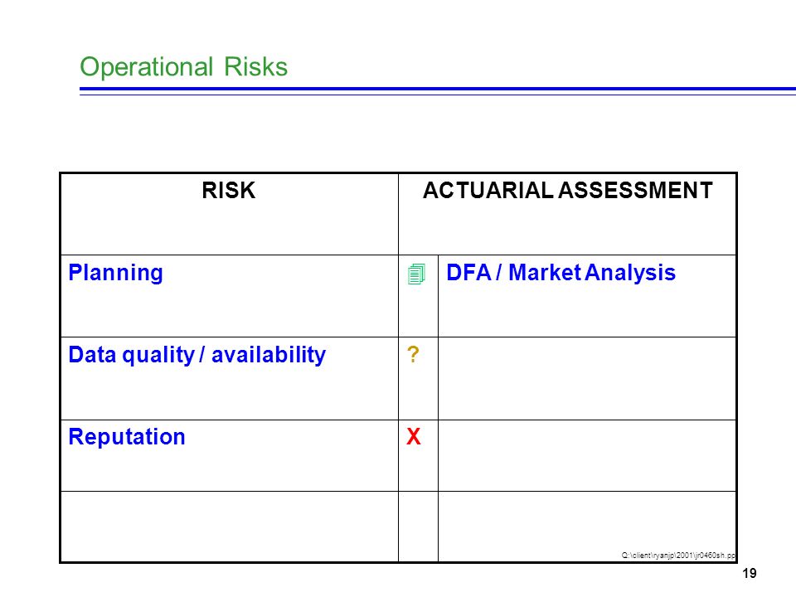This screenshot has width=796, height=597.
Task: Click the small file path text in table corner
Action: [x=678, y=556]
